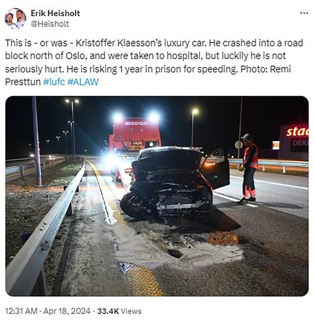The width and height of the screenshot is (314, 324).
Task: Open the Erik Heisholt display name link
Action: click(x=55, y=13)
